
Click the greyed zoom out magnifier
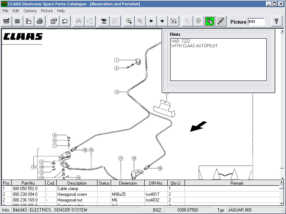pos(140,21)
